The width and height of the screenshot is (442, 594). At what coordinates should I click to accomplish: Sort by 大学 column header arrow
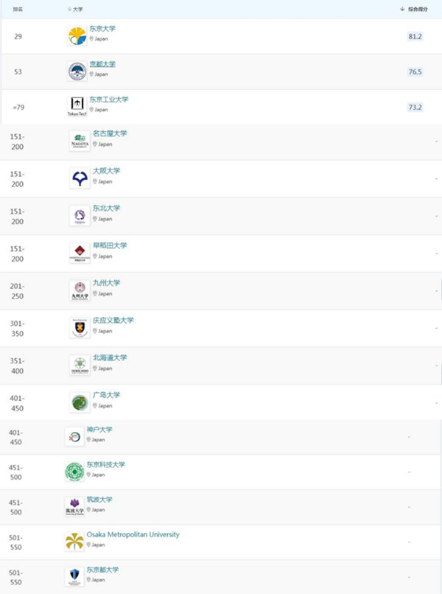69,9
